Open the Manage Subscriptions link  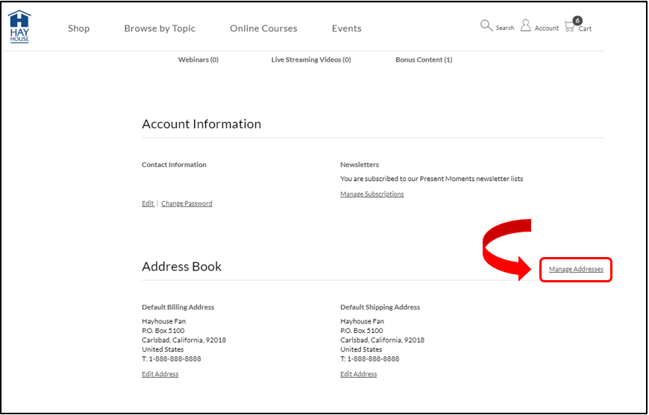click(x=371, y=194)
